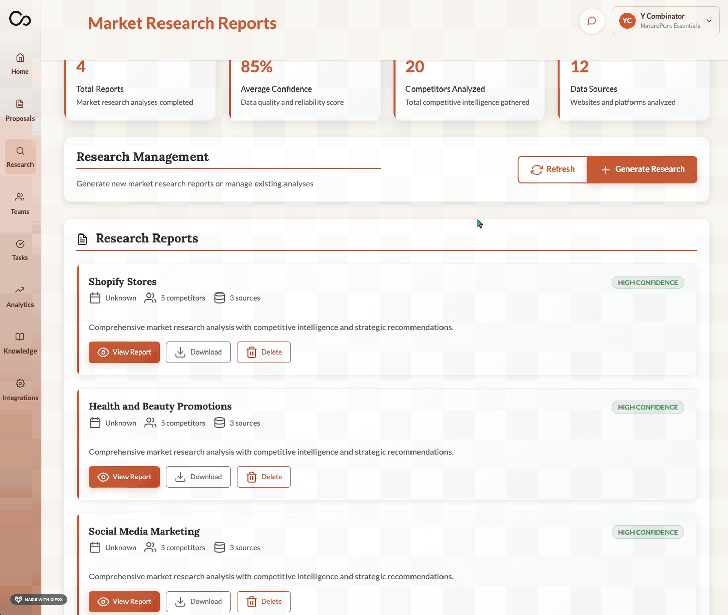Open the Knowledge book icon
The image size is (728, 615).
(x=20, y=342)
